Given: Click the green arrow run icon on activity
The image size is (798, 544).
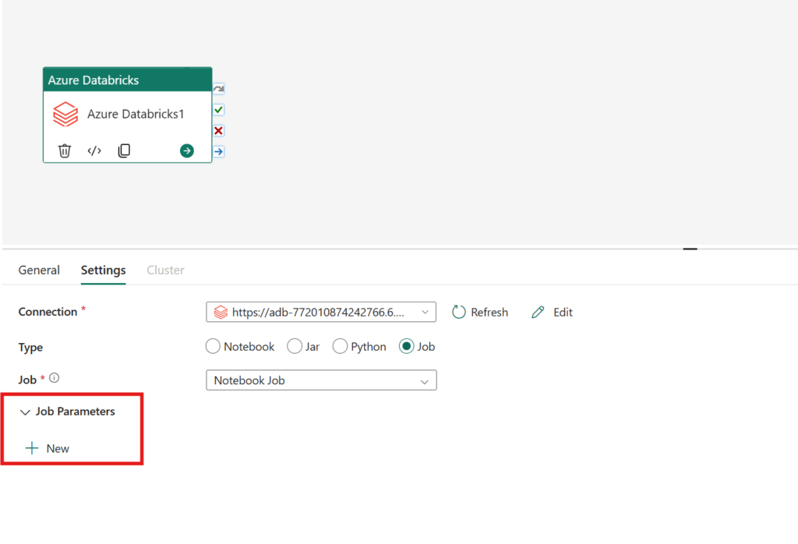Looking at the screenshot, I should (x=187, y=150).
